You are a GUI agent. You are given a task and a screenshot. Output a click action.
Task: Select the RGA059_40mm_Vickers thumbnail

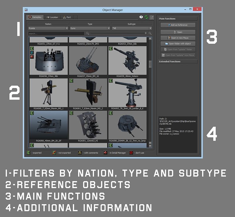coord(127,60)
